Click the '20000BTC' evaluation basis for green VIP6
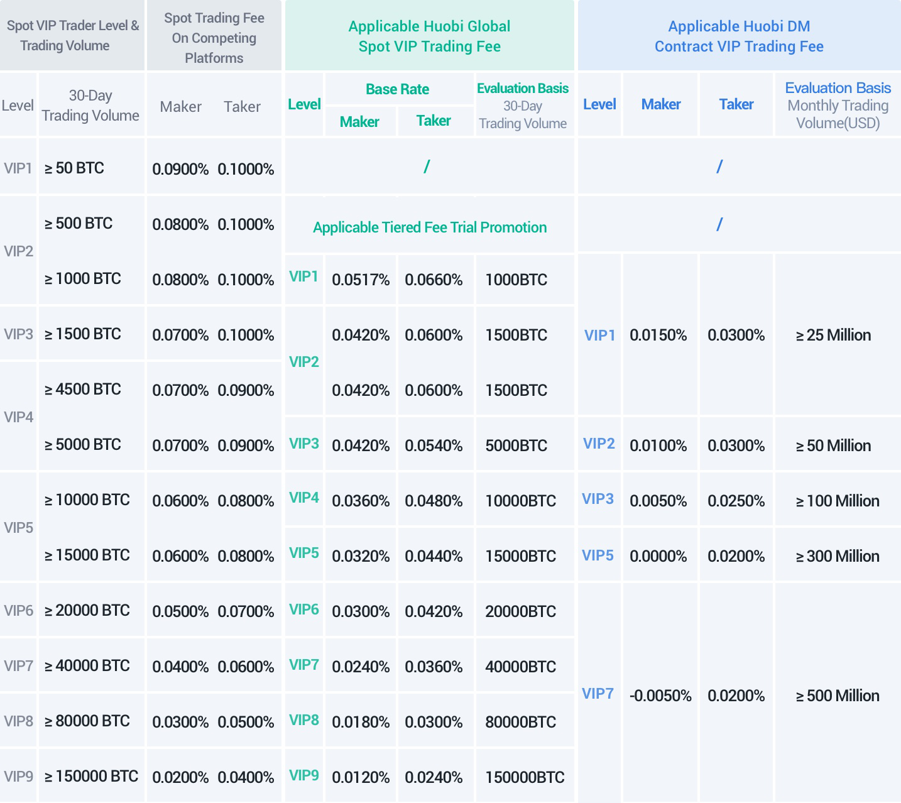The width and height of the screenshot is (901, 803). click(x=521, y=611)
